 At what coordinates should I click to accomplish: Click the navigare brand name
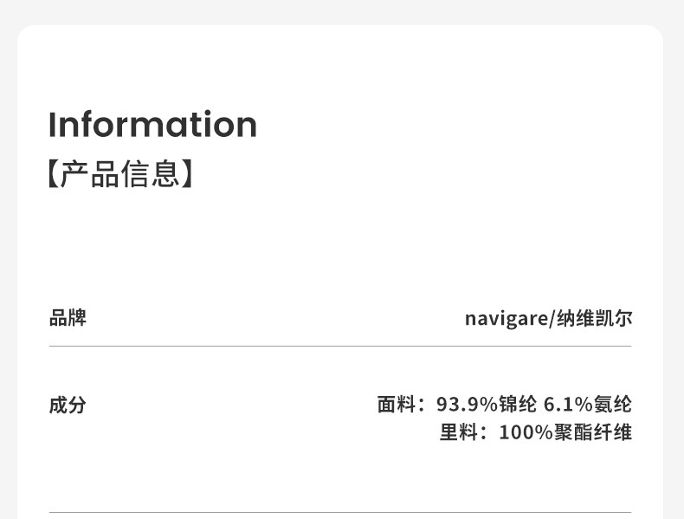click(506, 319)
